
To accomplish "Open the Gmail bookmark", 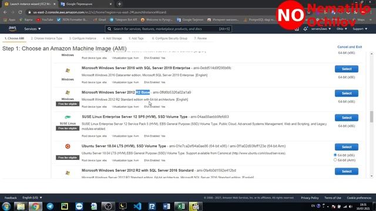I will point(99,20).
